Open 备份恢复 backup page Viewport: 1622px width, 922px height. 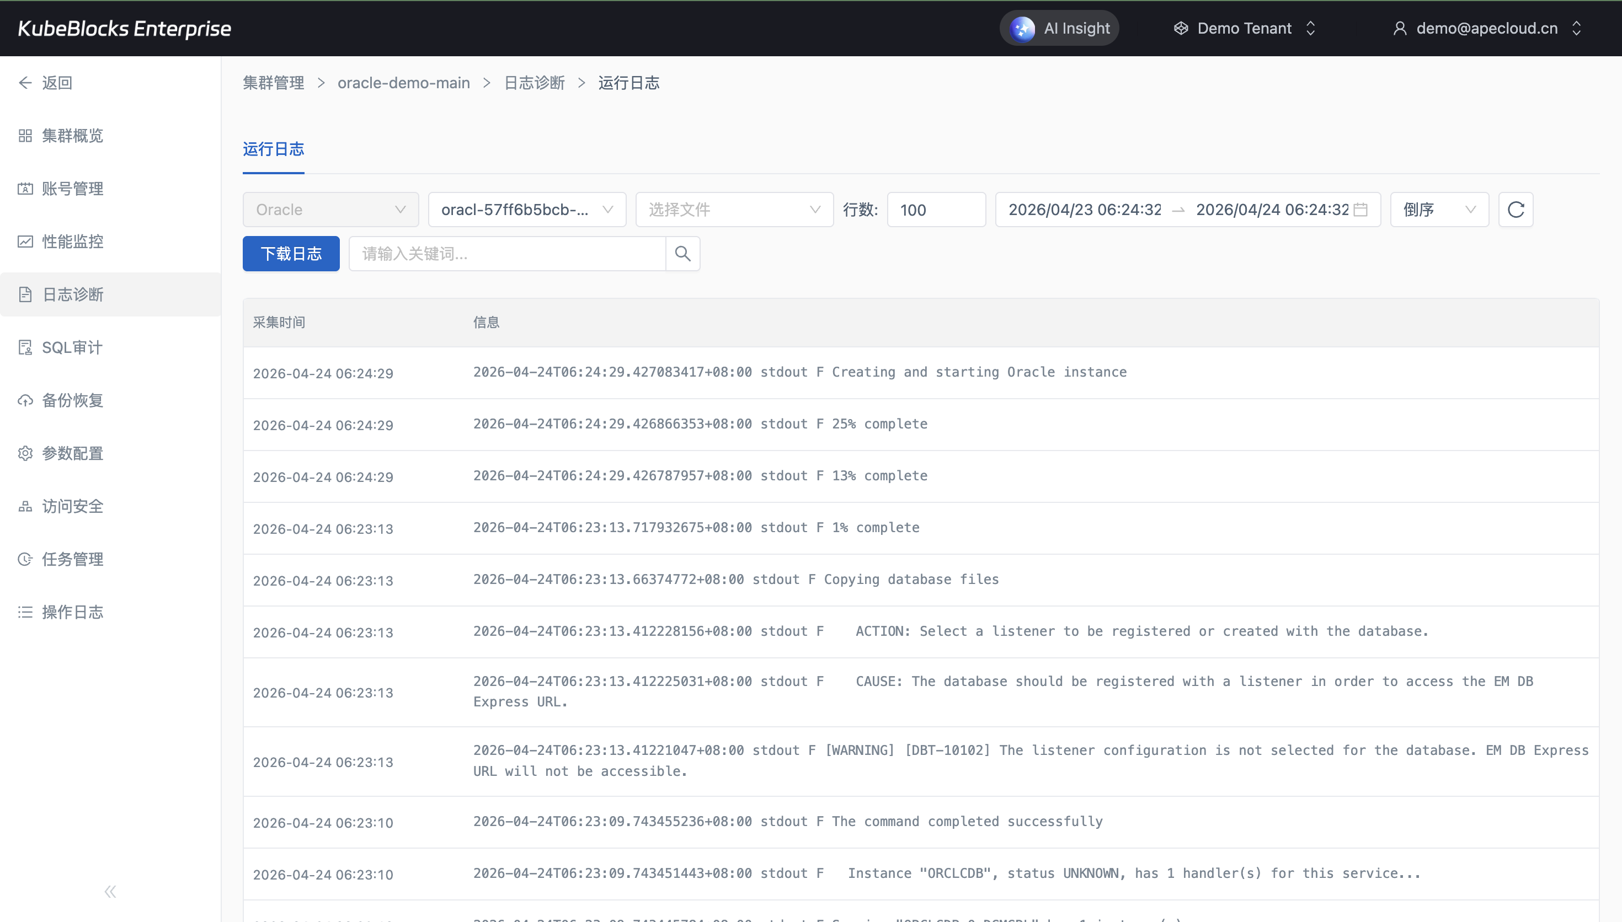point(72,400)
